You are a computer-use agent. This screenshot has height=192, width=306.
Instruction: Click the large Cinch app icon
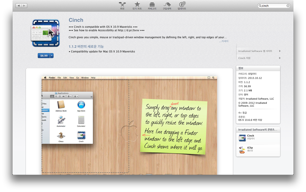[x=46, y=33]
